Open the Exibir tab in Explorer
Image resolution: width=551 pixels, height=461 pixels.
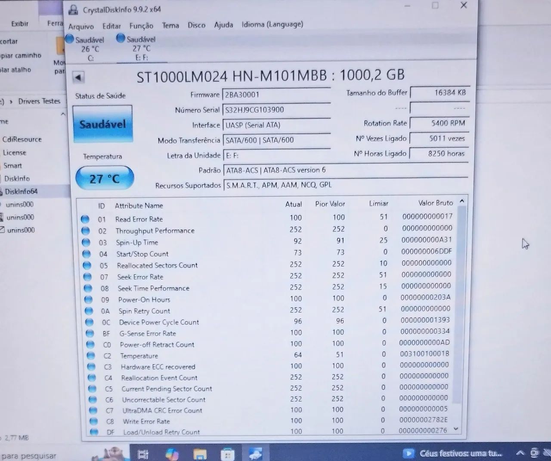20,24
